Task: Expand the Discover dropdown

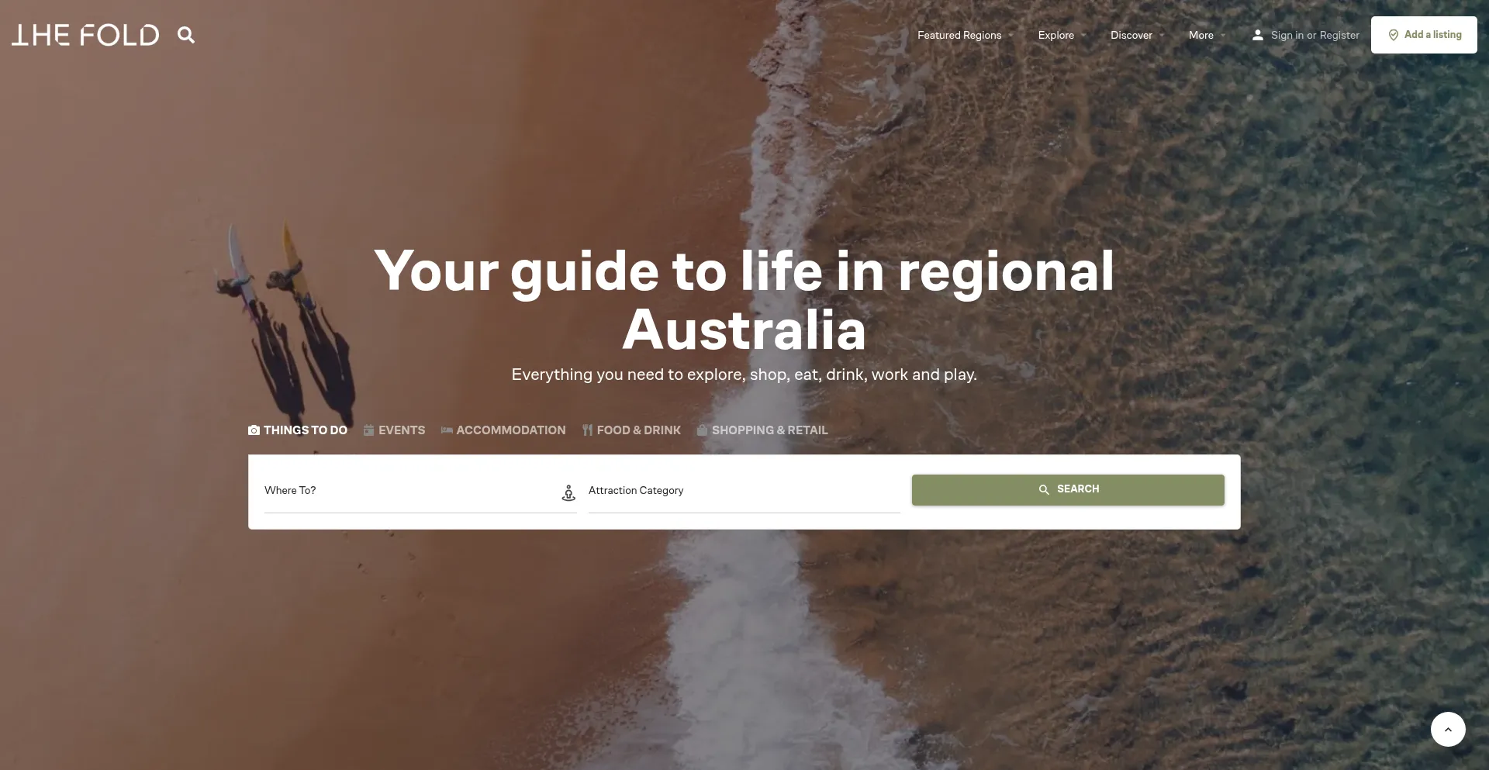Action: [1138, 35]
